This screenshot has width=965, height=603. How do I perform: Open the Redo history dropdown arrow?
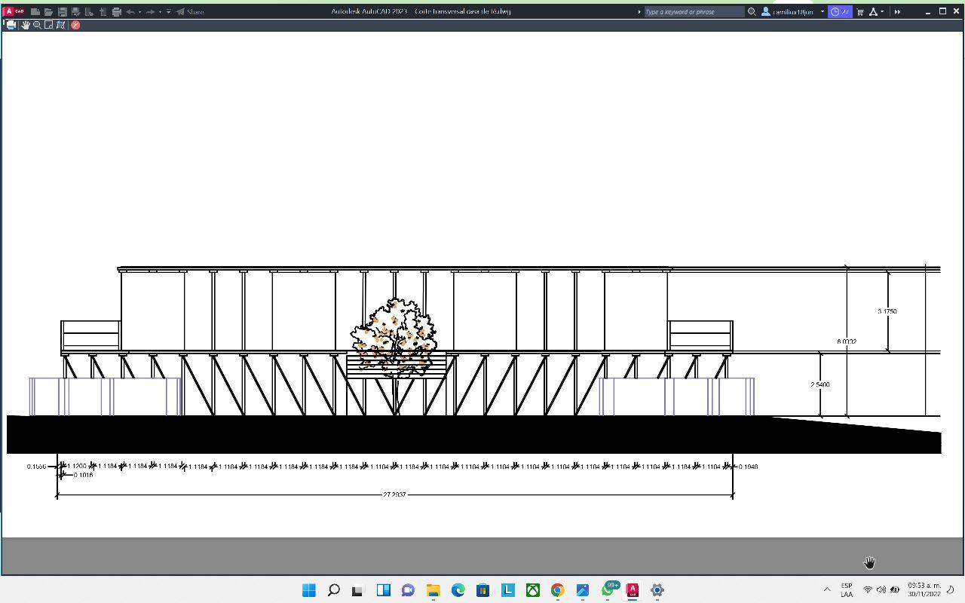pyautogui.click(x=160, y=12)
